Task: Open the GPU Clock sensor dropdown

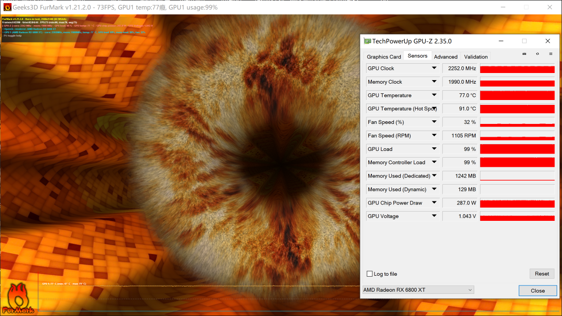Action: pyautogui.click(x=434, y=68)
